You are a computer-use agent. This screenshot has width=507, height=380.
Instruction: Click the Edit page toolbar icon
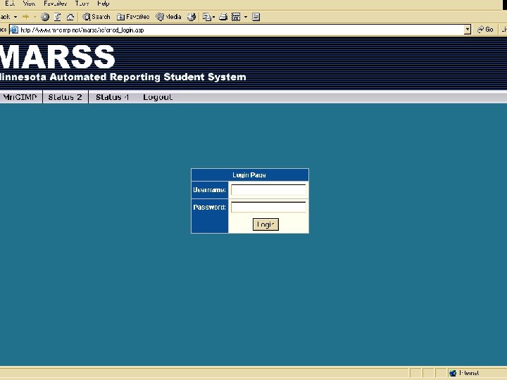(236, 17)
